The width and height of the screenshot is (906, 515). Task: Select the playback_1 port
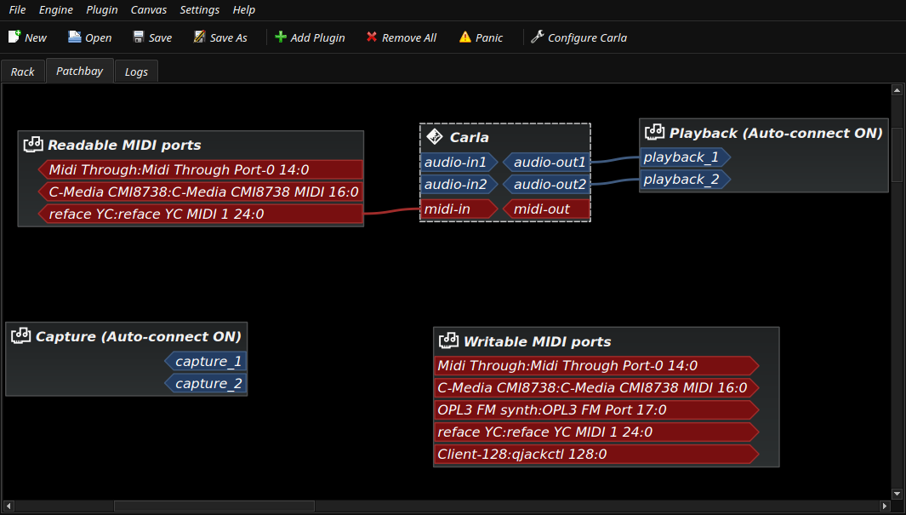pyautogui.click(x=686, y=157)
